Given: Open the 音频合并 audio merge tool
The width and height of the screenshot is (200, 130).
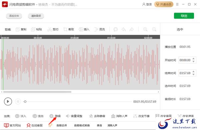Looking at the screenshot, I should (62, 125).
